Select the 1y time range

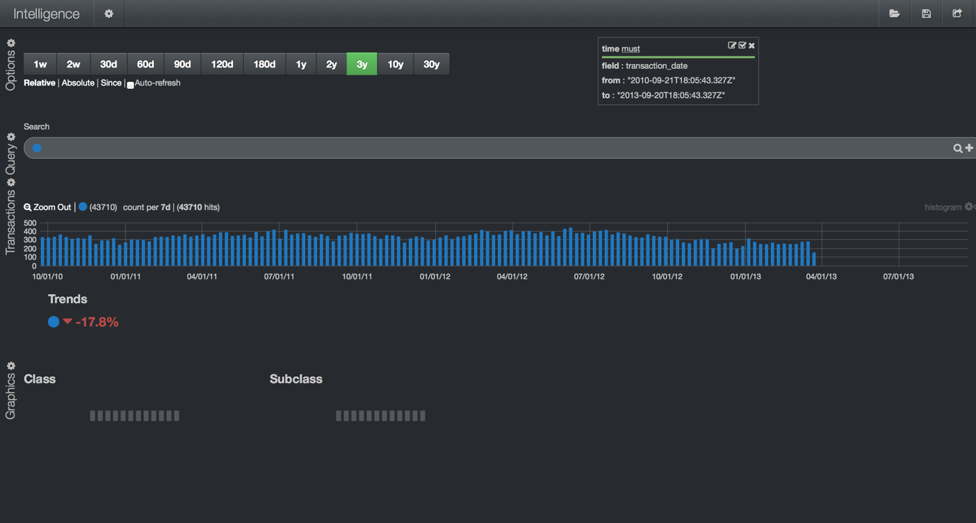pyautogui.click(x=301, y=64)
